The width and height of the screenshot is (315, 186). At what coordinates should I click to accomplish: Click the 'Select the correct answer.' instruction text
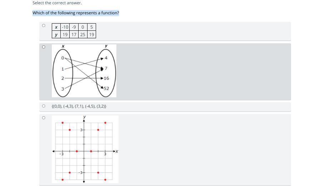click(x=57, y=3)
